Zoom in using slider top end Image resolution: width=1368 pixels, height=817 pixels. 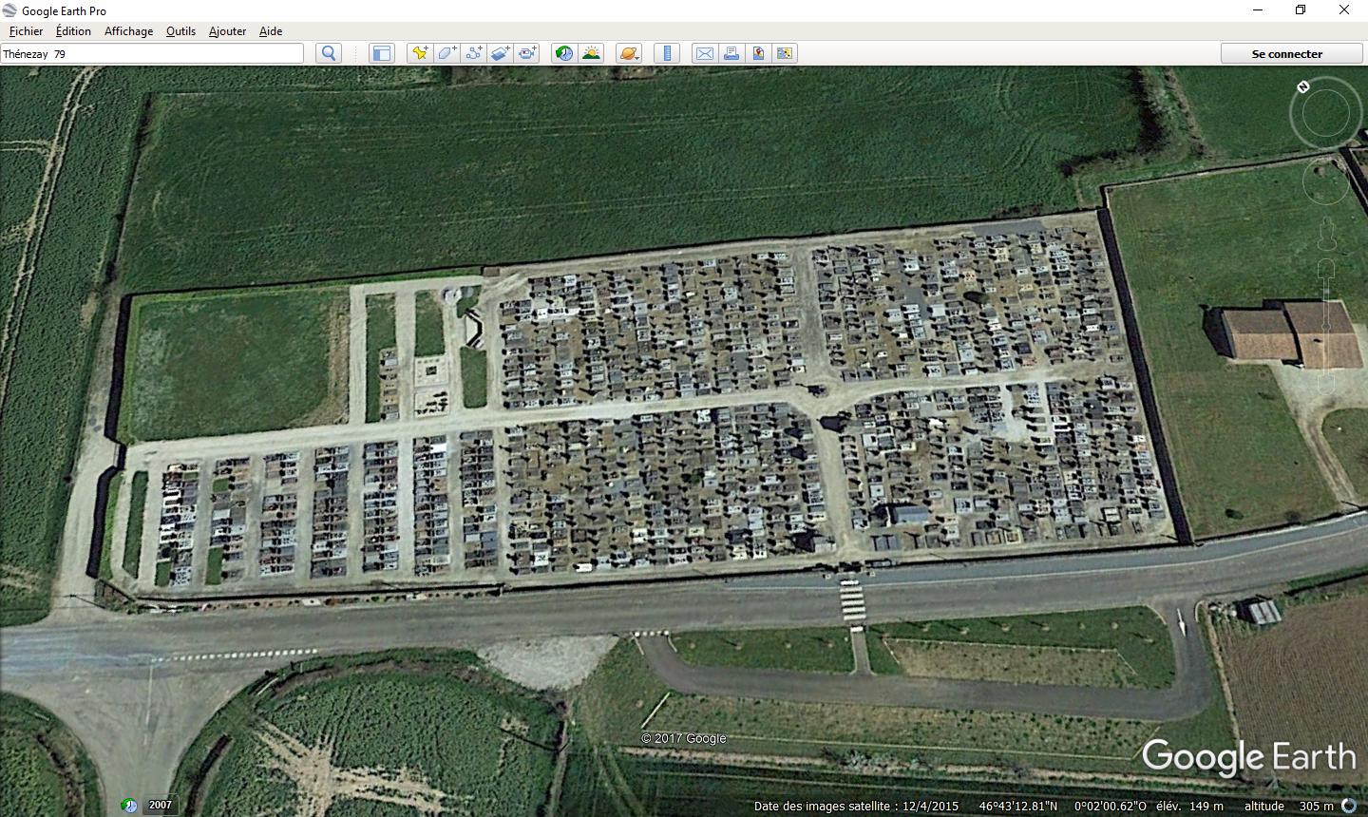pyautogui.click(x=1326, y=269)
